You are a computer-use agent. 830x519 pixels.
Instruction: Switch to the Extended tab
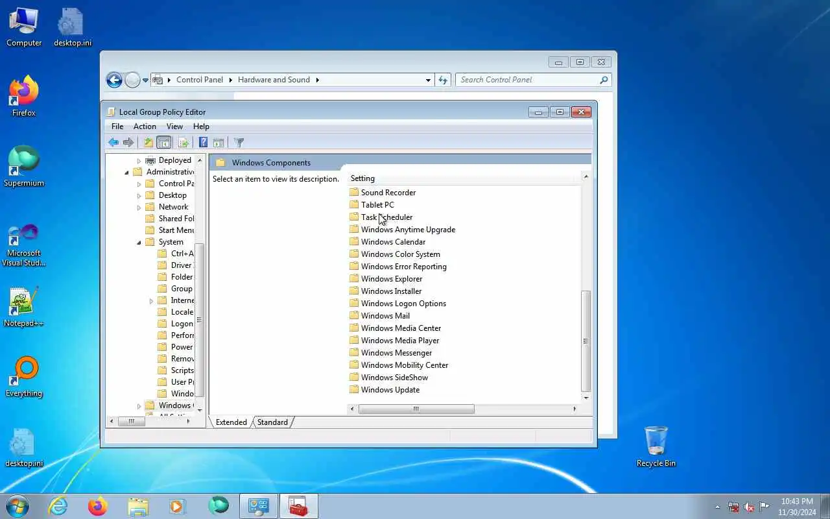tap(231, 422)
